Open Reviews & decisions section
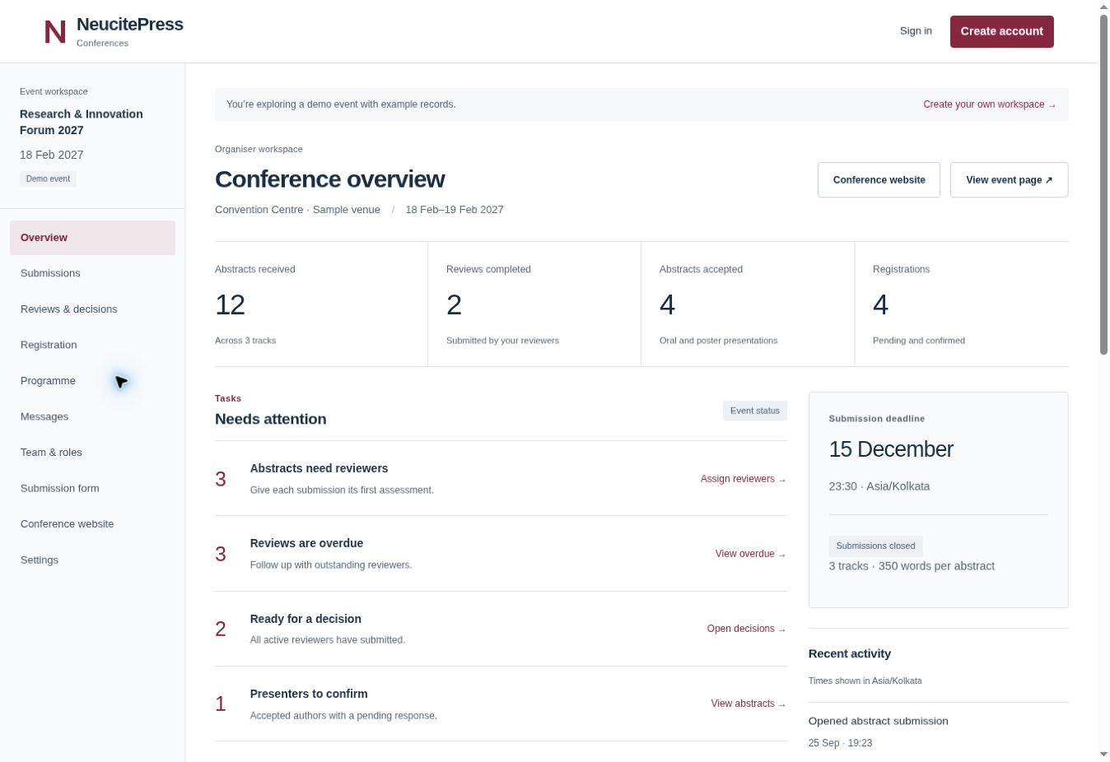Viewport: 1110px width, 762px height. point(92,309)
